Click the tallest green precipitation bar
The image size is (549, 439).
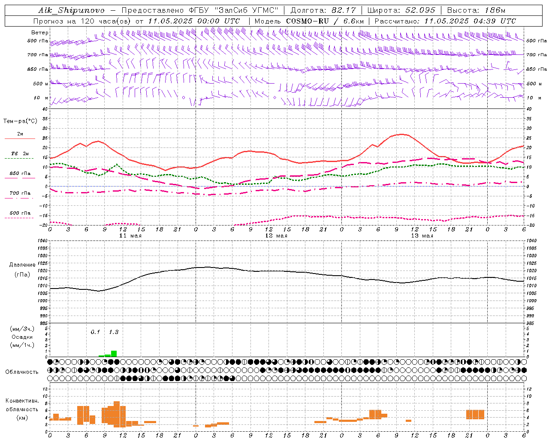pyautogui.click(x=114, y=354)
